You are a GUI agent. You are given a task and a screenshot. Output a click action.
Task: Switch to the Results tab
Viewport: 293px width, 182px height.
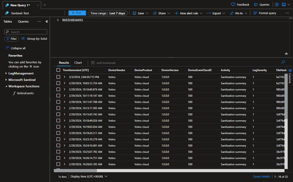click(x=64, y=63)
